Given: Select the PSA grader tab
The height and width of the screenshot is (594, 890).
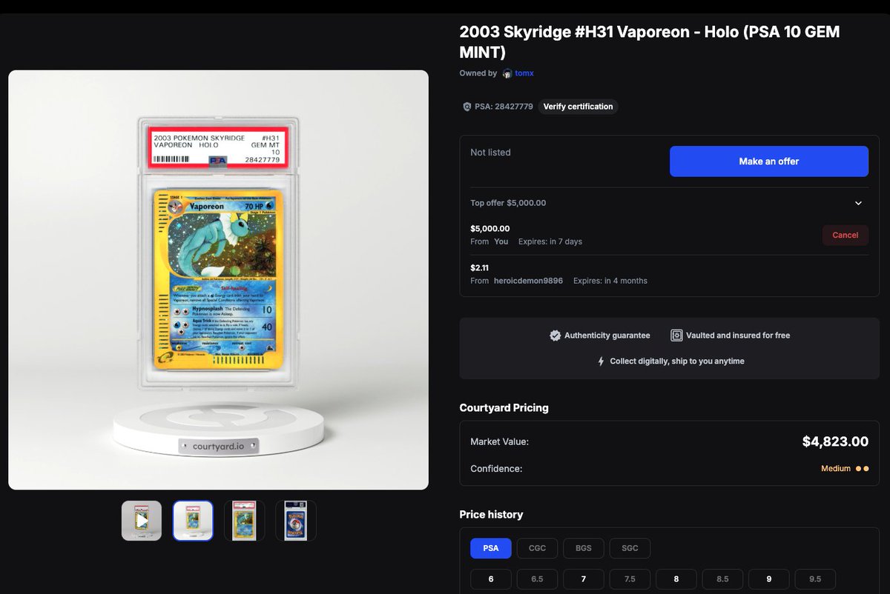Looking at the screenshot, I should (x=490, y=548).
